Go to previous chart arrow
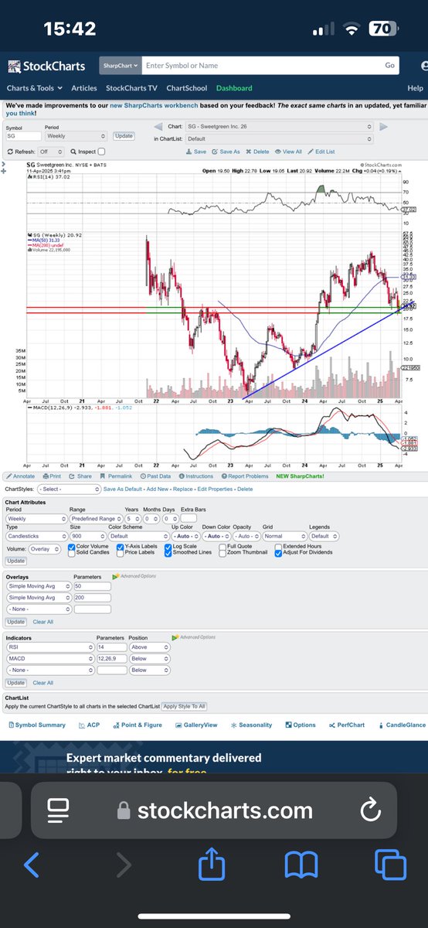The width and height of the screenshot is (428, 928). pyautogui.click(x=158, y=126)
